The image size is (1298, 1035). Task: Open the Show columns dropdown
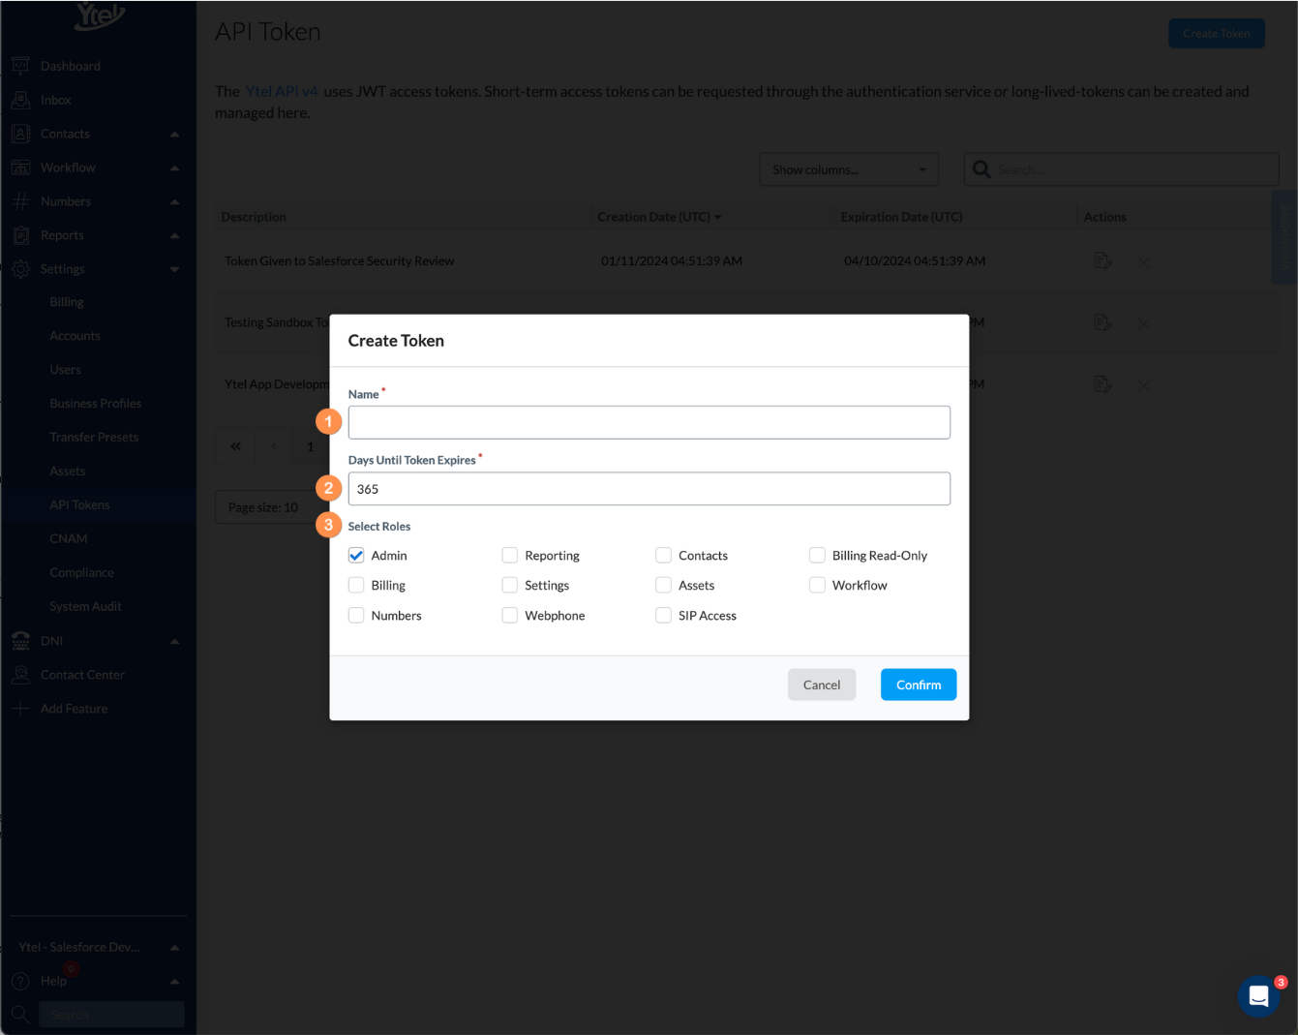point(849,169)
